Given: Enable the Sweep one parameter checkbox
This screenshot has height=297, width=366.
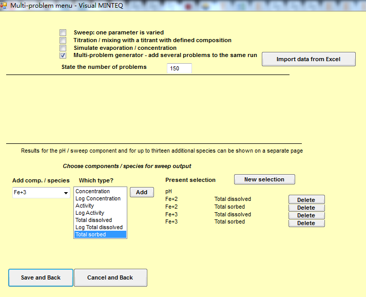Looking at the screenshot, I should pos(63,32).
